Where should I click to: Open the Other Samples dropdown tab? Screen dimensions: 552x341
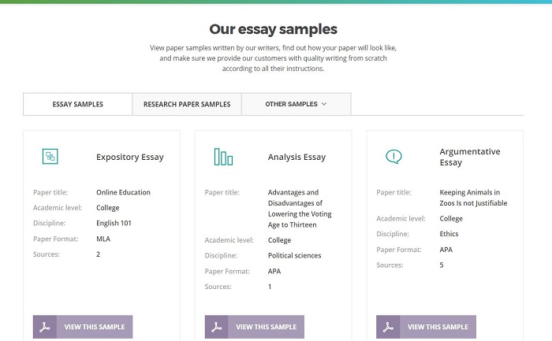coord(296,104)
